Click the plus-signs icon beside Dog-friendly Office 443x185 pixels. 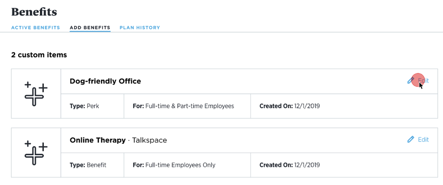coord(36,94)
